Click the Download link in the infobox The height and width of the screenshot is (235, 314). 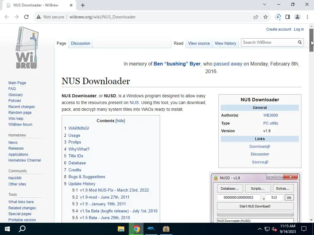pyautogui.click(x=259, y=147)
